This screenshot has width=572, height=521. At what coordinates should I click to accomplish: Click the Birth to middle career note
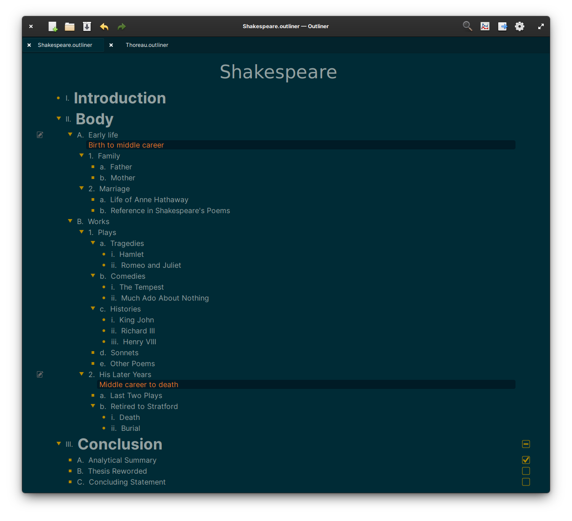(x=126, y=145)
